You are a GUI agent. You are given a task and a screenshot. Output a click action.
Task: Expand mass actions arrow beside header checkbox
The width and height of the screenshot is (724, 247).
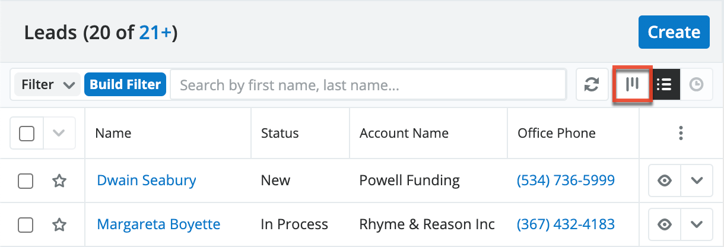(x=59, y=134)
